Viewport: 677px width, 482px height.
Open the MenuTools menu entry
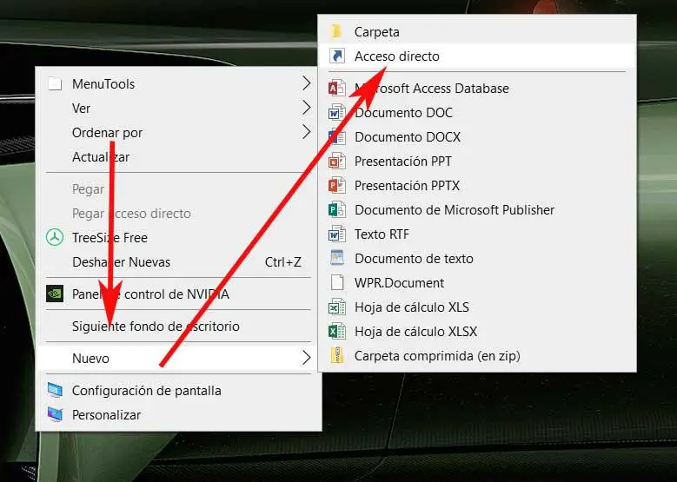pyautogui.click(x=178, y=83)
